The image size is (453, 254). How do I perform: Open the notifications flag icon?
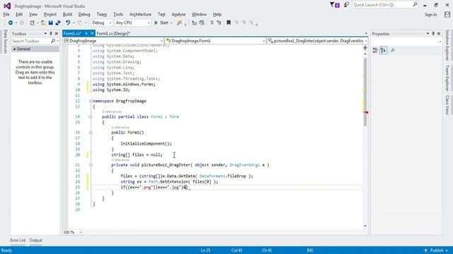pos(335,5)
